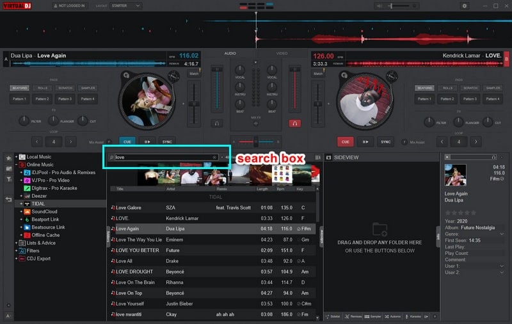Click play/pause on deck A
The image size is (512, 324).
(147, 142)
